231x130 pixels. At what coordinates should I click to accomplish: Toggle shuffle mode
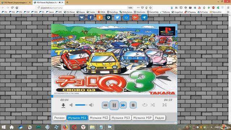point(153,105)
